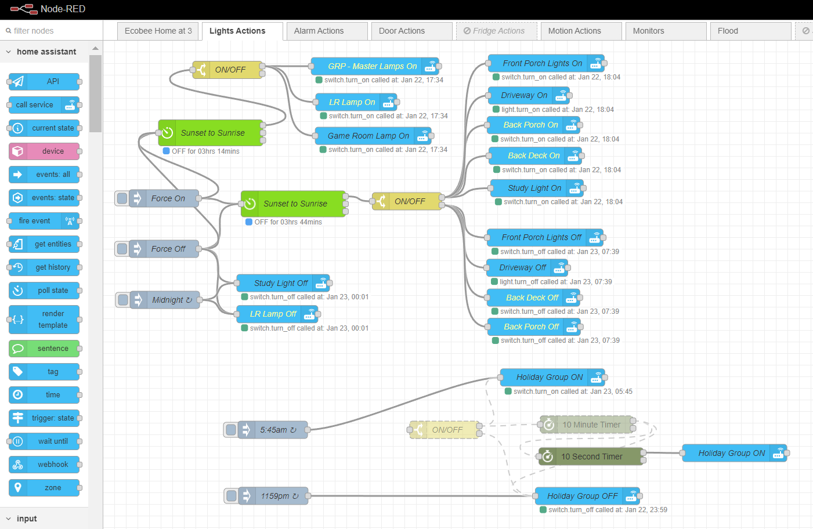Click the device node cube icon
Screen dimensions: 813x529
point(18,151)
